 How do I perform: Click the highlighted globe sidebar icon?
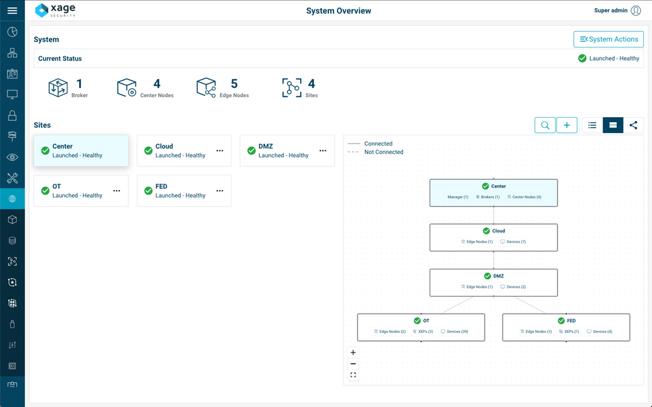click(12, 199)
